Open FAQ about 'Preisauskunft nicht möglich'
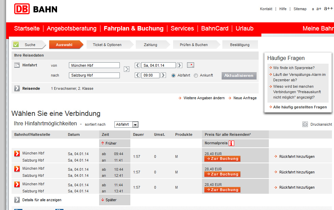This screenshot has width=334, height=210. coord(297,92)
